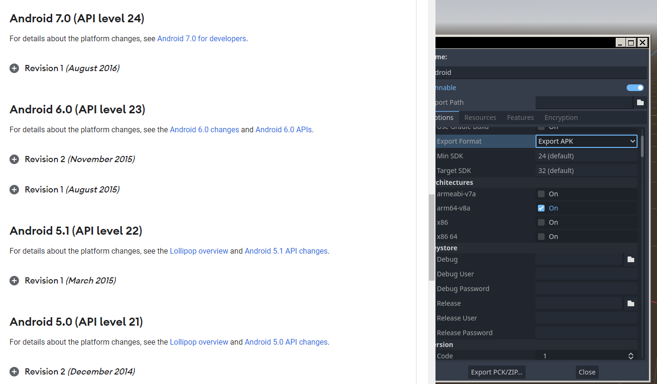657x384 pixels.
Task: Open the Android 5.0 API changes link
Action: click(286, 342)
